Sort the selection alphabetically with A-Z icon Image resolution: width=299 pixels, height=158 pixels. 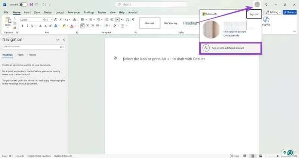point(128,20)
